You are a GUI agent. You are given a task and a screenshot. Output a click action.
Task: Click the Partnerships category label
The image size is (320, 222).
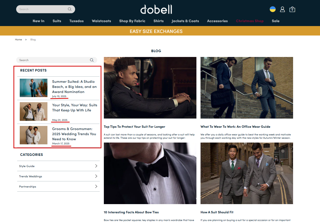click(27, 186)
